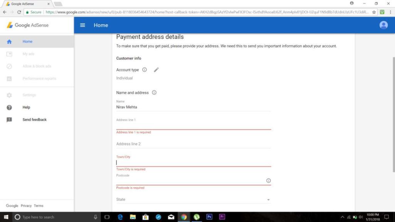This screenshot has width=395, height=222.
Task: Bookmark the page with the star icon
Action: (x=374, y=12)
